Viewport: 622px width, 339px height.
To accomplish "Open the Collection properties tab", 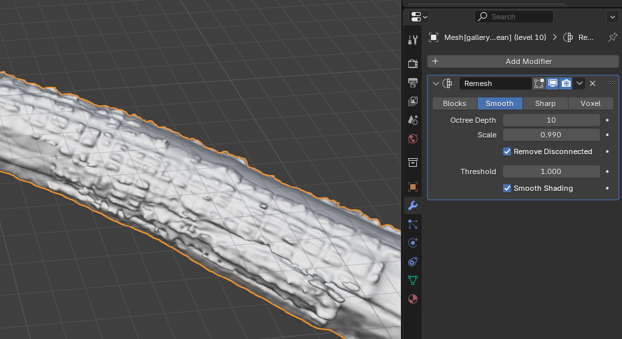I will point(413,162).
